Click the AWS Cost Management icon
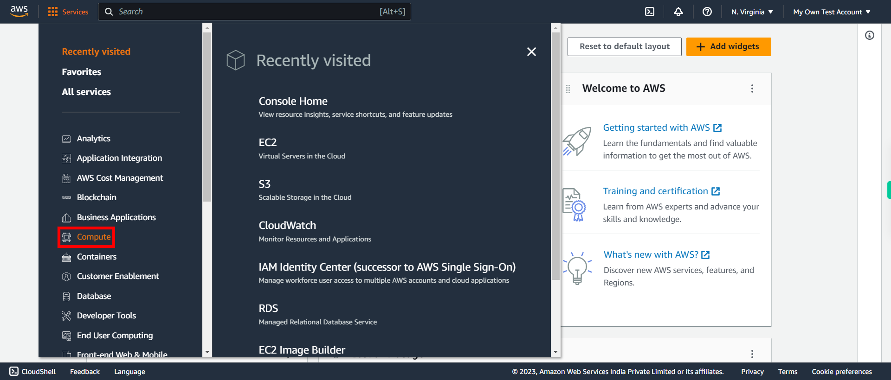Screen dimensions: 891x380 (66, 178)
